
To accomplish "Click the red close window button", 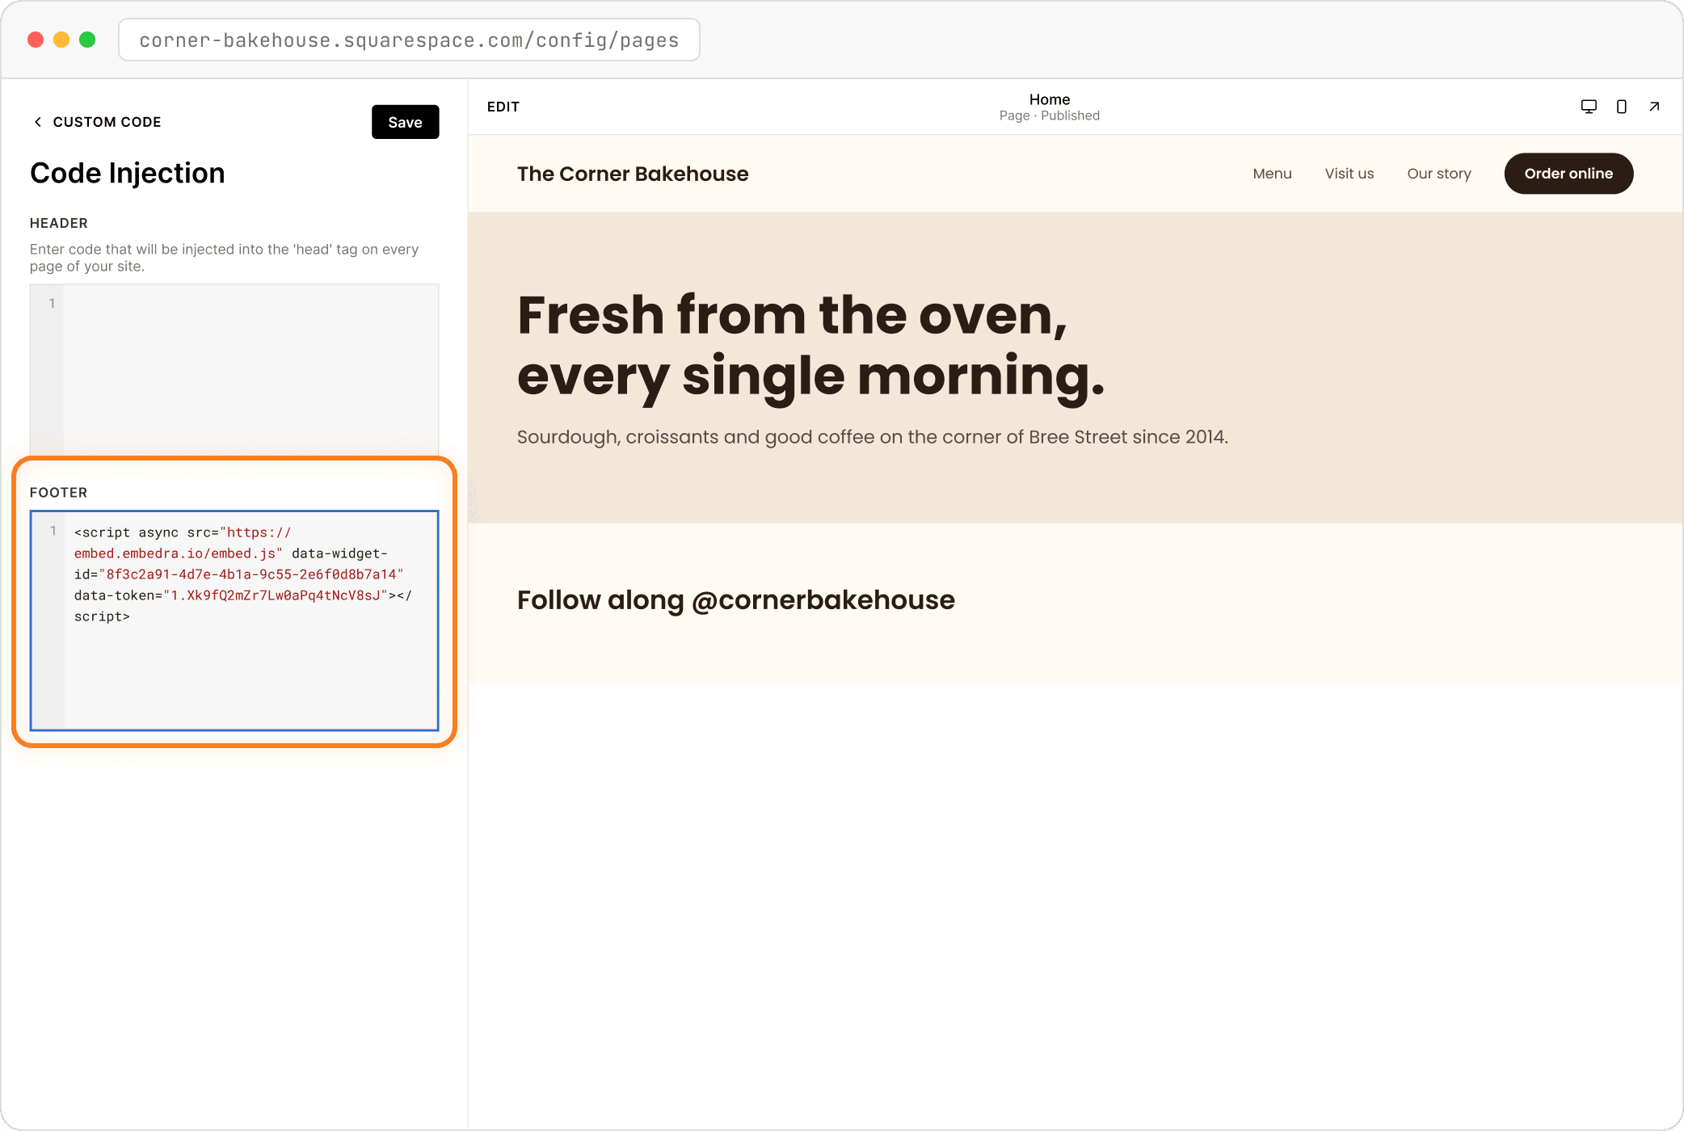I will (x=36, y=40).
